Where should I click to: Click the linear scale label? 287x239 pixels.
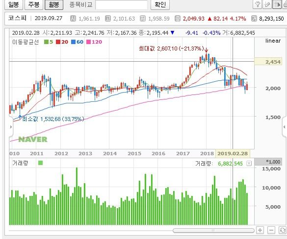[x=273, y=41]
